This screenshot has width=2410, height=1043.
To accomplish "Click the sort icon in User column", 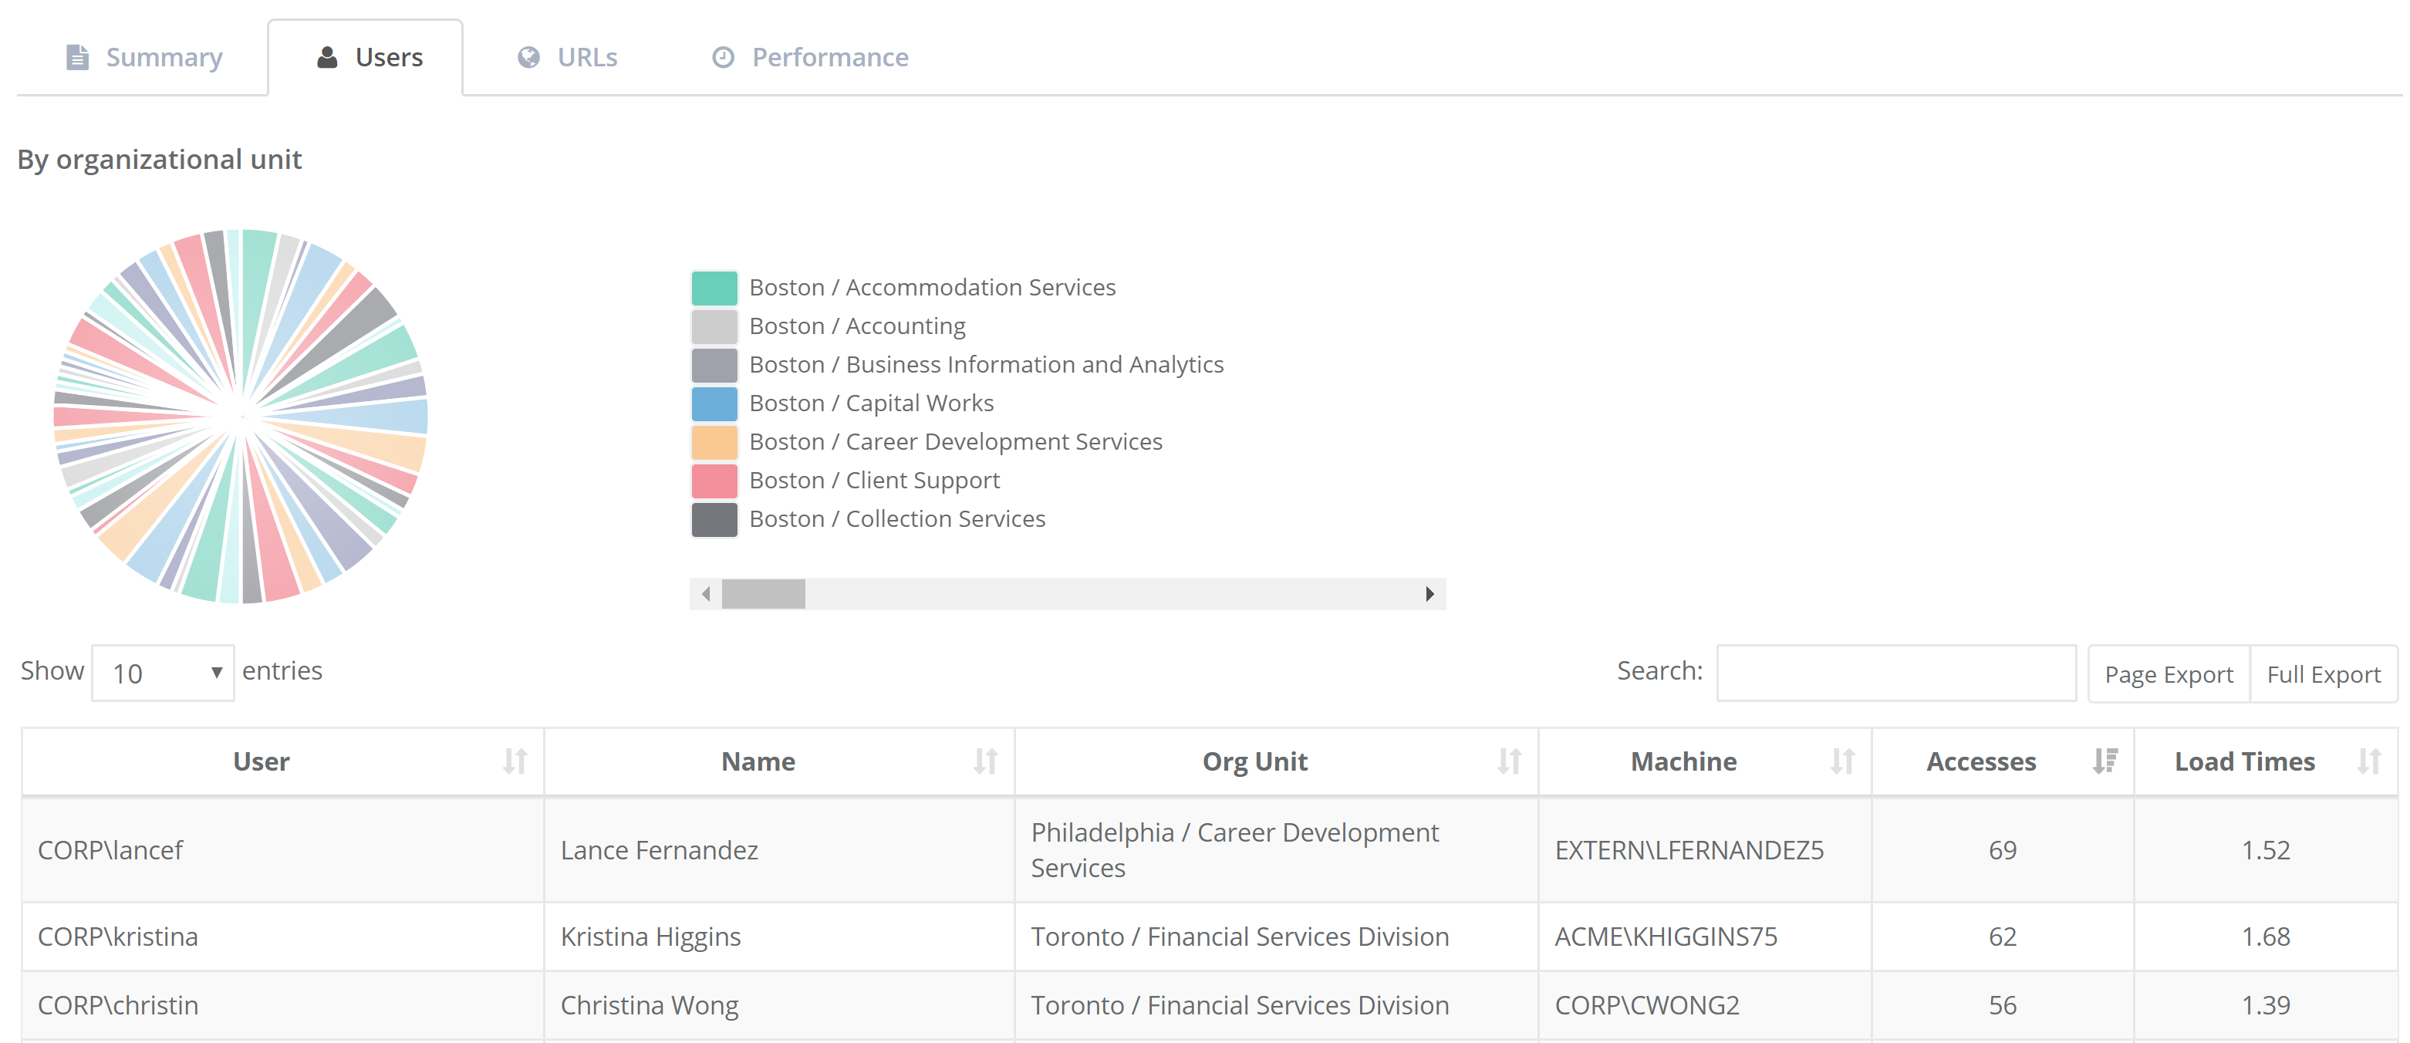I will click(x=515, y=761).
